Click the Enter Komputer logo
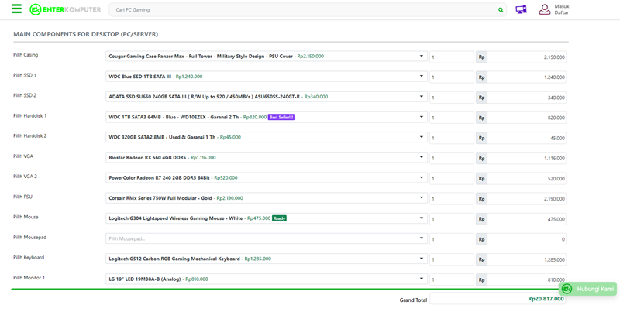Image resolution: width=620 pixels, height=312 pixels. tap(65, 10)
